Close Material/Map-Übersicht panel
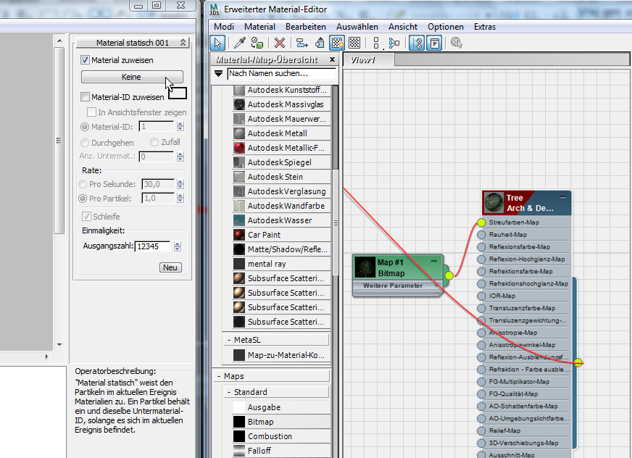Image resolution: width=632 pixels, height=458 pixels. [x=332, y=59]
